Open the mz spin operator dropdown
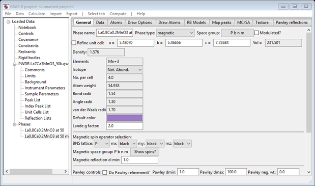The height and width of the screenshot is (186, 315). pyautogui.click(x=182, y=144)
